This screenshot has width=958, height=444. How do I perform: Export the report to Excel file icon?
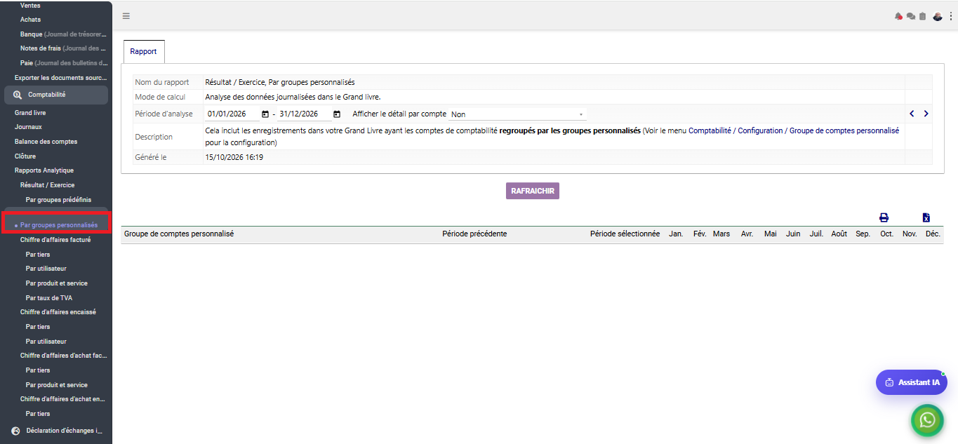[926, 217]
